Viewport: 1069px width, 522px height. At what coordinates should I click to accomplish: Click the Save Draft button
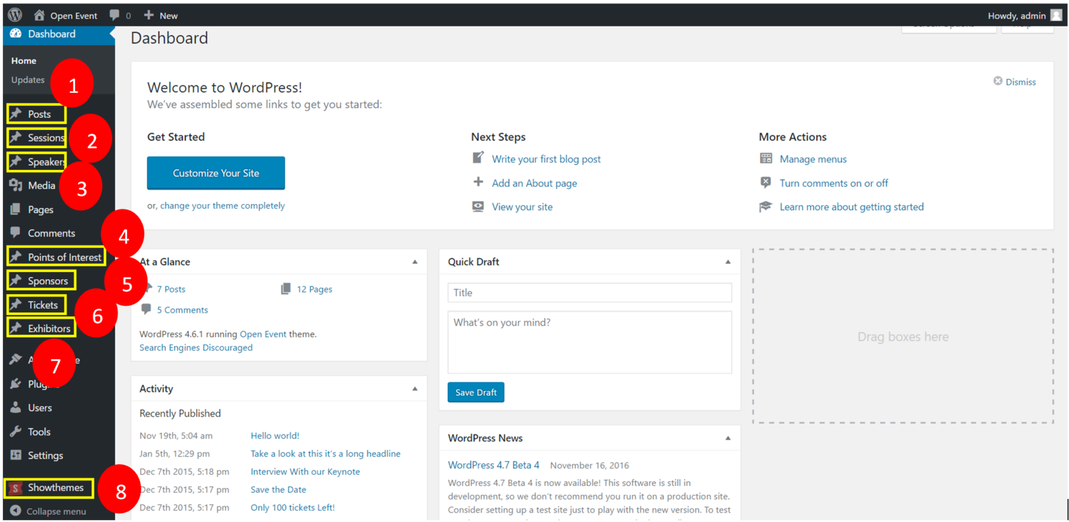point(476,392)
